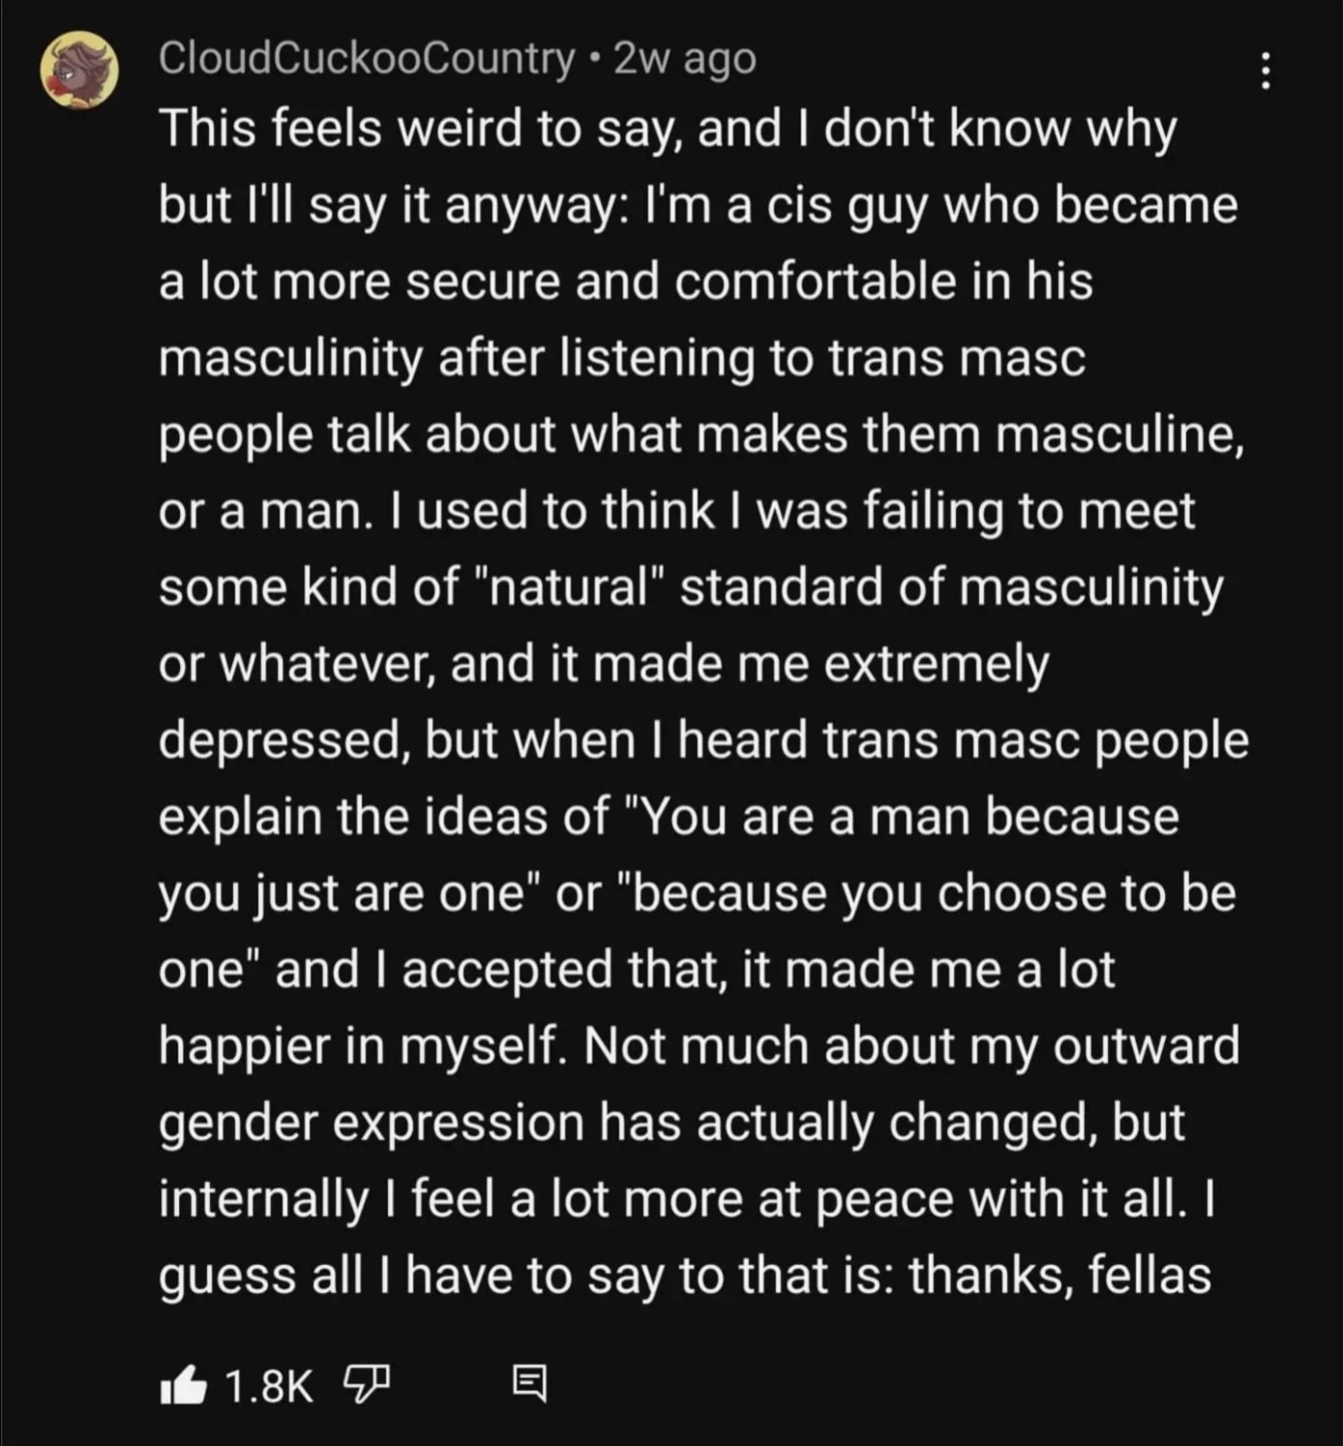Open the reply box via the reply icon
The image size is (1343, 1446).
(x=529, y=1383)
